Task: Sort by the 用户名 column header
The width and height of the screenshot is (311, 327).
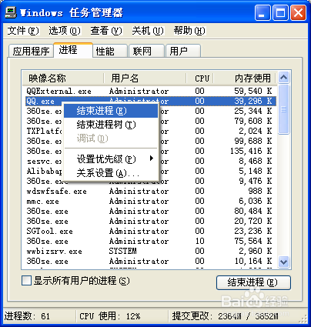Action: click(145, 78)
